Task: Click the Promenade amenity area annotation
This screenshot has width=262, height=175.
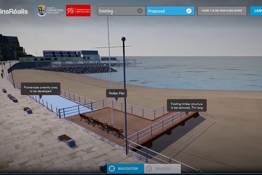Action: pos(40,89)
